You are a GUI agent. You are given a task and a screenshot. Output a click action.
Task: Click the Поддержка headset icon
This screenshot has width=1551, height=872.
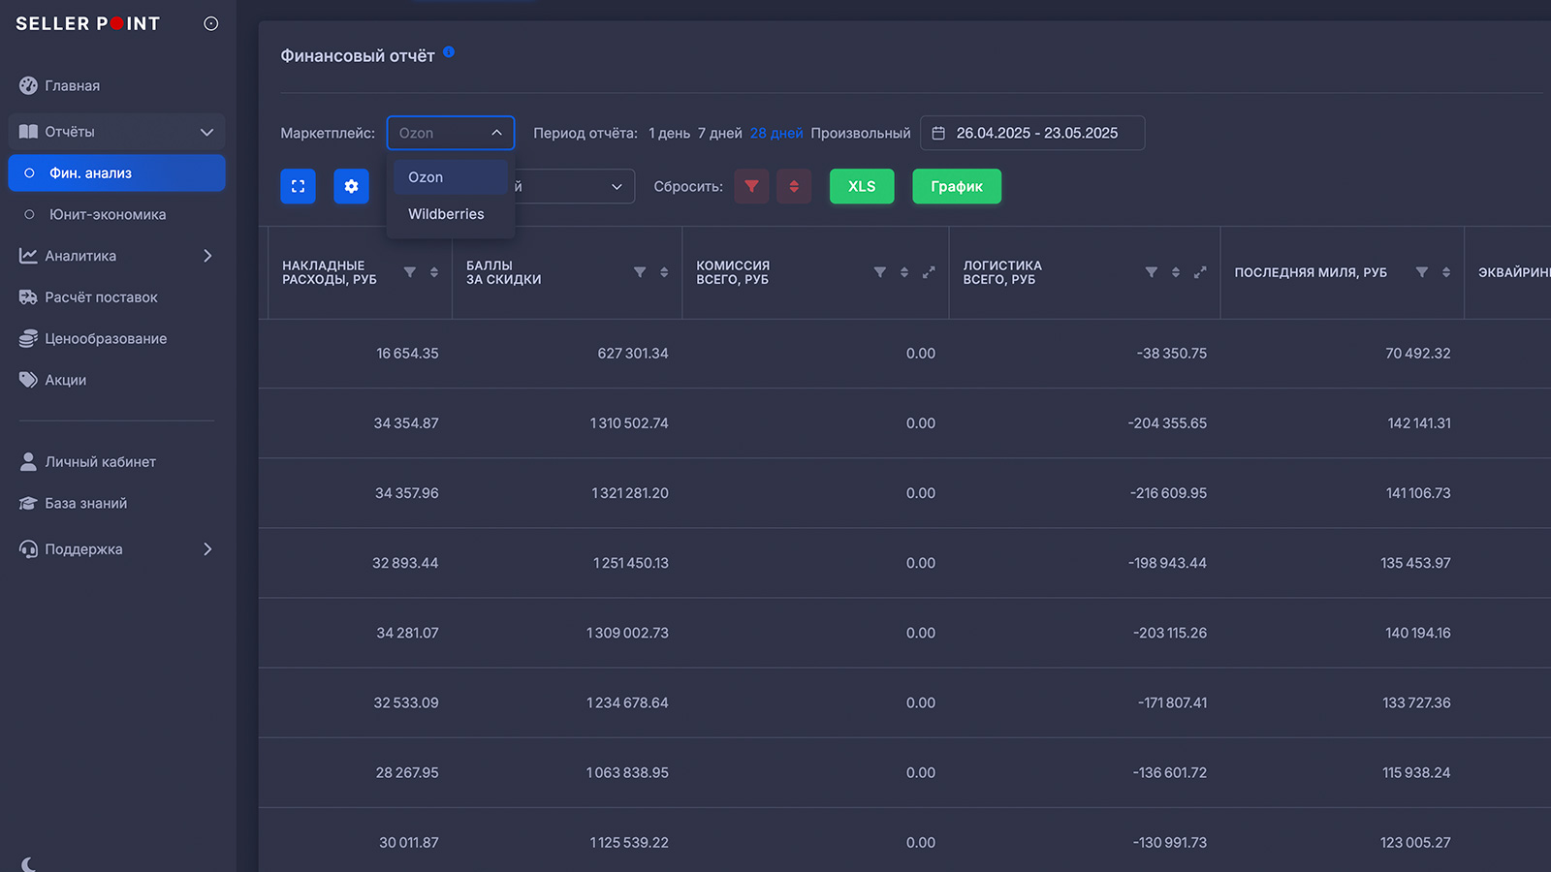(x=28, y=549)
